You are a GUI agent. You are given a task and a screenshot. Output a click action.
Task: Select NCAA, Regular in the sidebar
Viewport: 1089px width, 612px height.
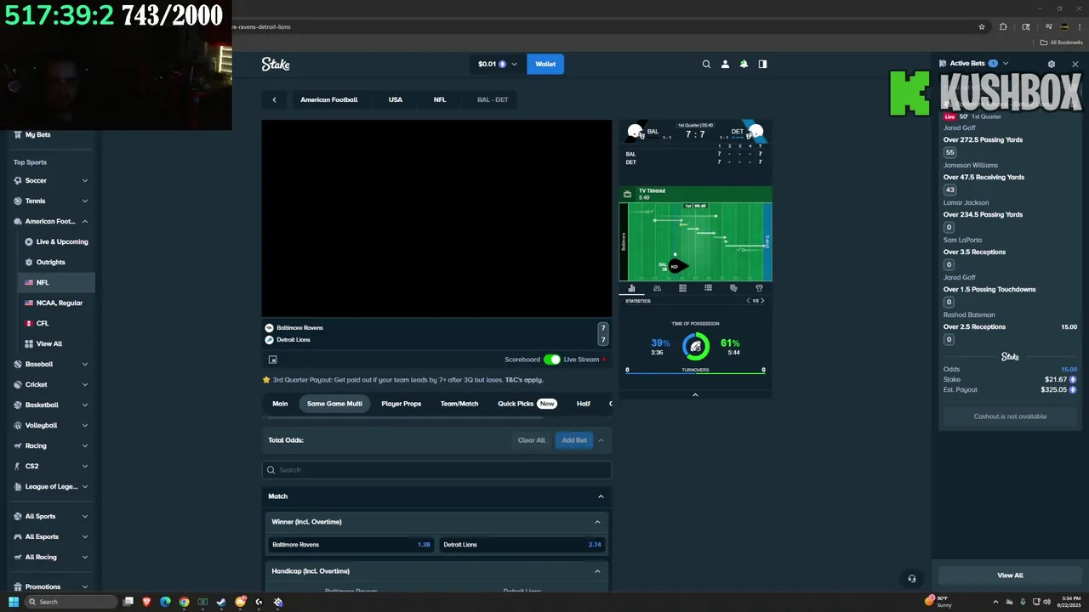pyautogui.click(x=56, y=303)
